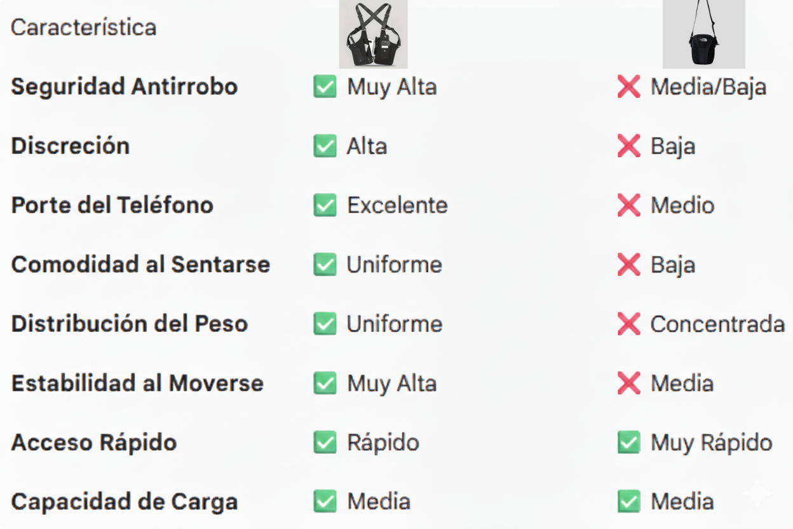Screen dimensions: 793x529
Task: Click red X beside Media/Baja
Action: pos(628,87)
